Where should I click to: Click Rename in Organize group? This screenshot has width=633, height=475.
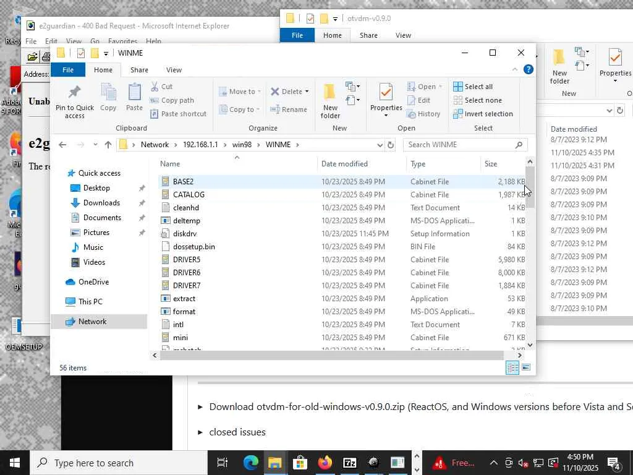[288, 109]
